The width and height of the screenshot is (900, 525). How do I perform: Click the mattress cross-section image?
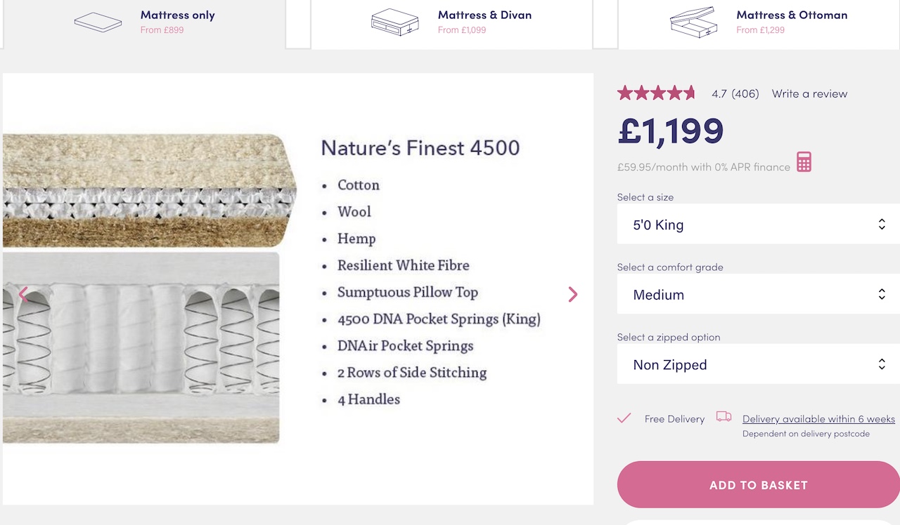pyautogui.click(x=141, y=288)
